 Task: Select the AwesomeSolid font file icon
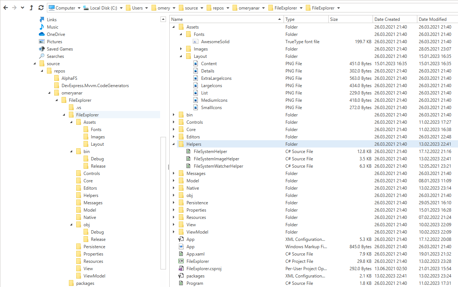tap(196, 42)
